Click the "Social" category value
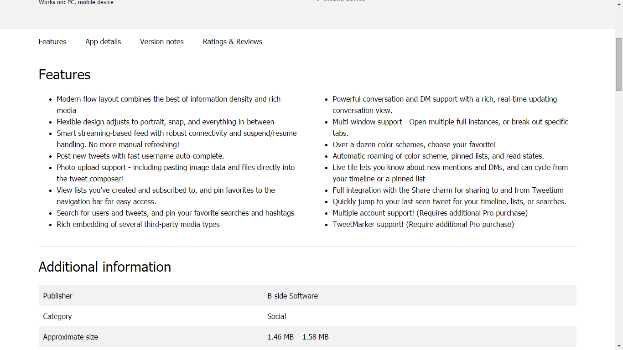This screenshot has height=350, width=623. [x=277, y=316]
